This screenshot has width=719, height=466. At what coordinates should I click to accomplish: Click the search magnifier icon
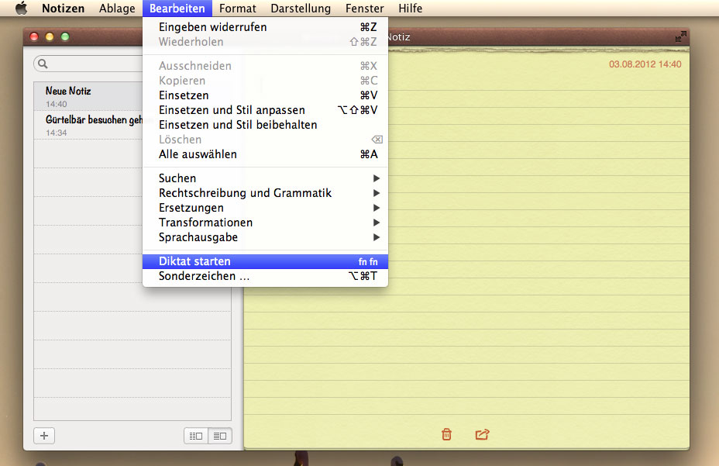[x=43, y=64]
